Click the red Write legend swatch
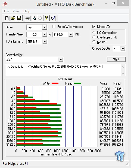Viewport: 131px width, 168px height. tap(55, 83)
